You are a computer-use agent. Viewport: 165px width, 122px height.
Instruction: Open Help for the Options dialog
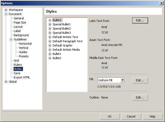pos(153,116)
